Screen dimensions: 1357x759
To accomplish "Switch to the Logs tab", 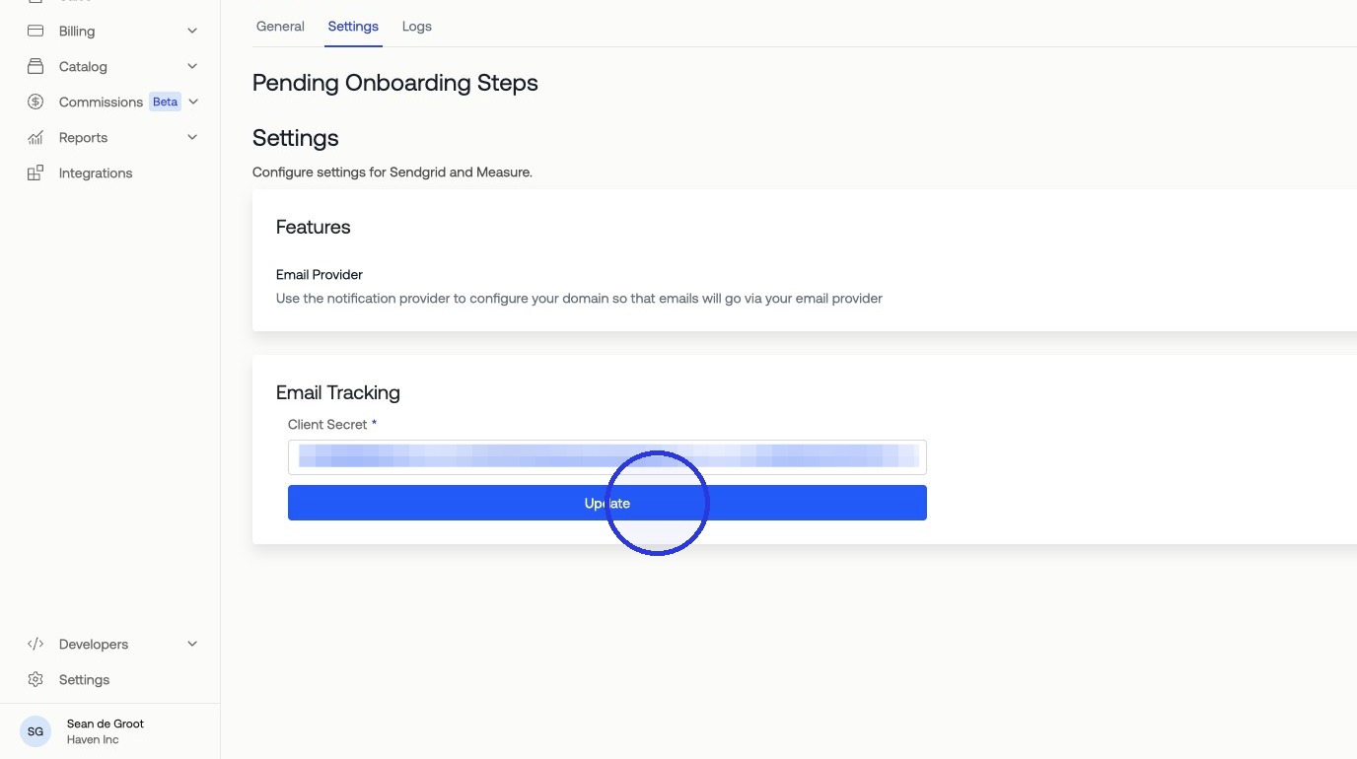I will coord(417,27).
